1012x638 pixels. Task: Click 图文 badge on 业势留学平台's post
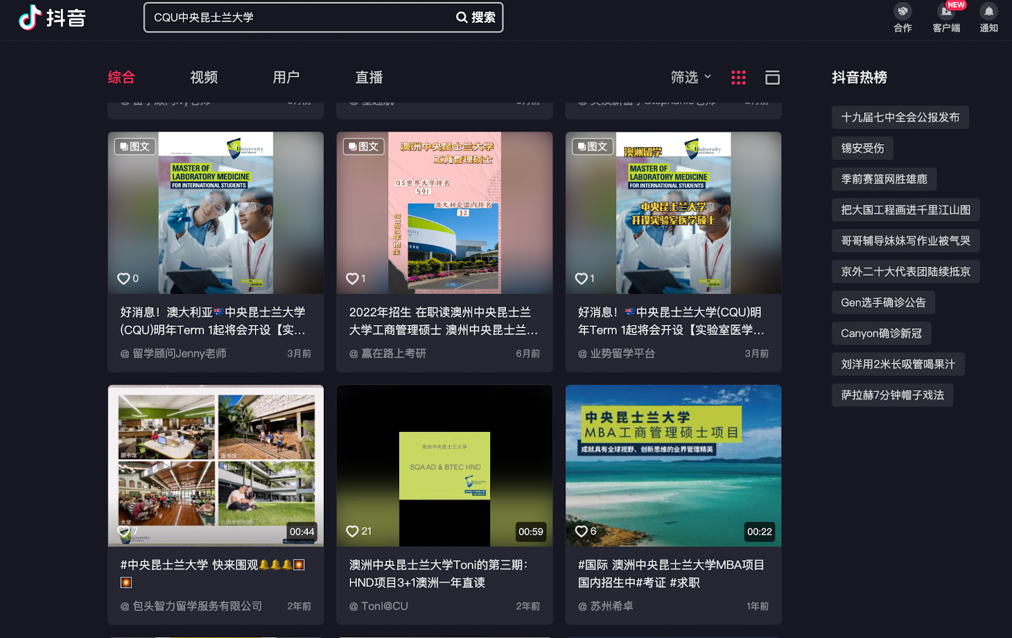pos(593,147)
